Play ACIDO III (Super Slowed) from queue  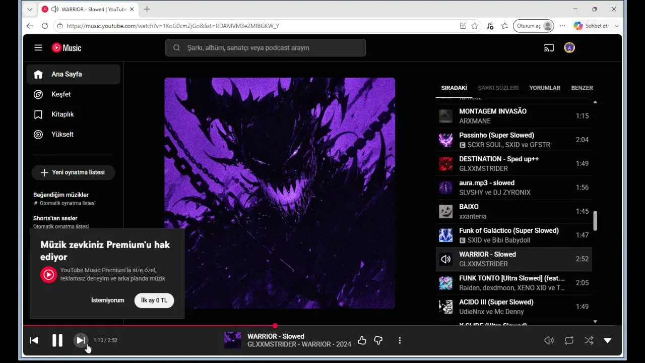click(513, 307)
